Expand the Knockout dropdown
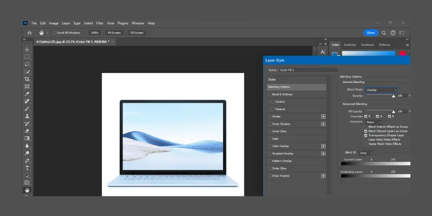 coord(374,122)
